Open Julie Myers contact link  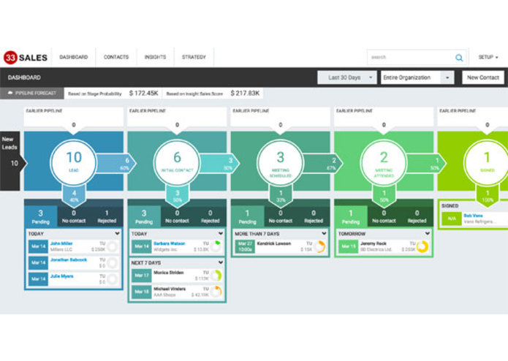click(62, 276)
